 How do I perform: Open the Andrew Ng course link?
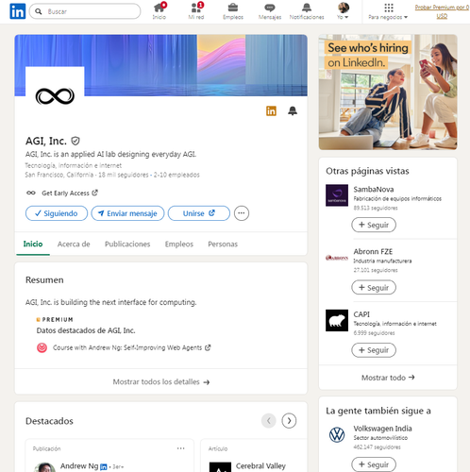(131, 347)
